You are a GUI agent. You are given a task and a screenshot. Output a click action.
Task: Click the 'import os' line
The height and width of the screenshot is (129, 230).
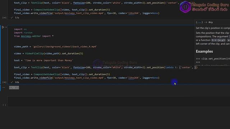point(20,29)
